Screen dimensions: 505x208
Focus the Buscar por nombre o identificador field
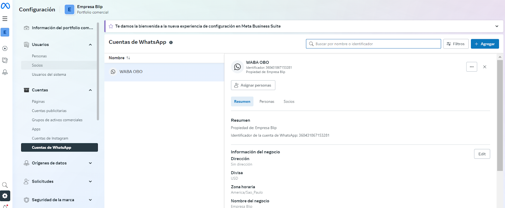(373, 44)
